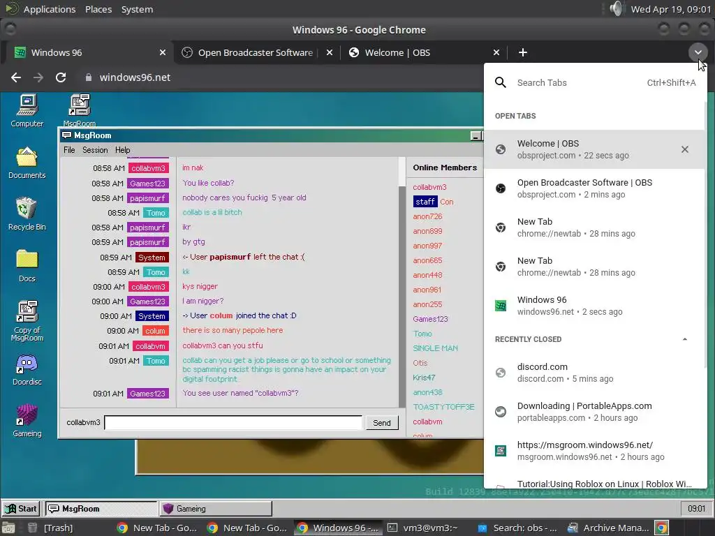The width and height of the screenshot is (715, 536).
Task: Click Send button in MsgRoom
Action: tap(382, 422)
